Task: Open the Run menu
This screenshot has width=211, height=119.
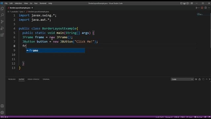Action: [36, 3]
